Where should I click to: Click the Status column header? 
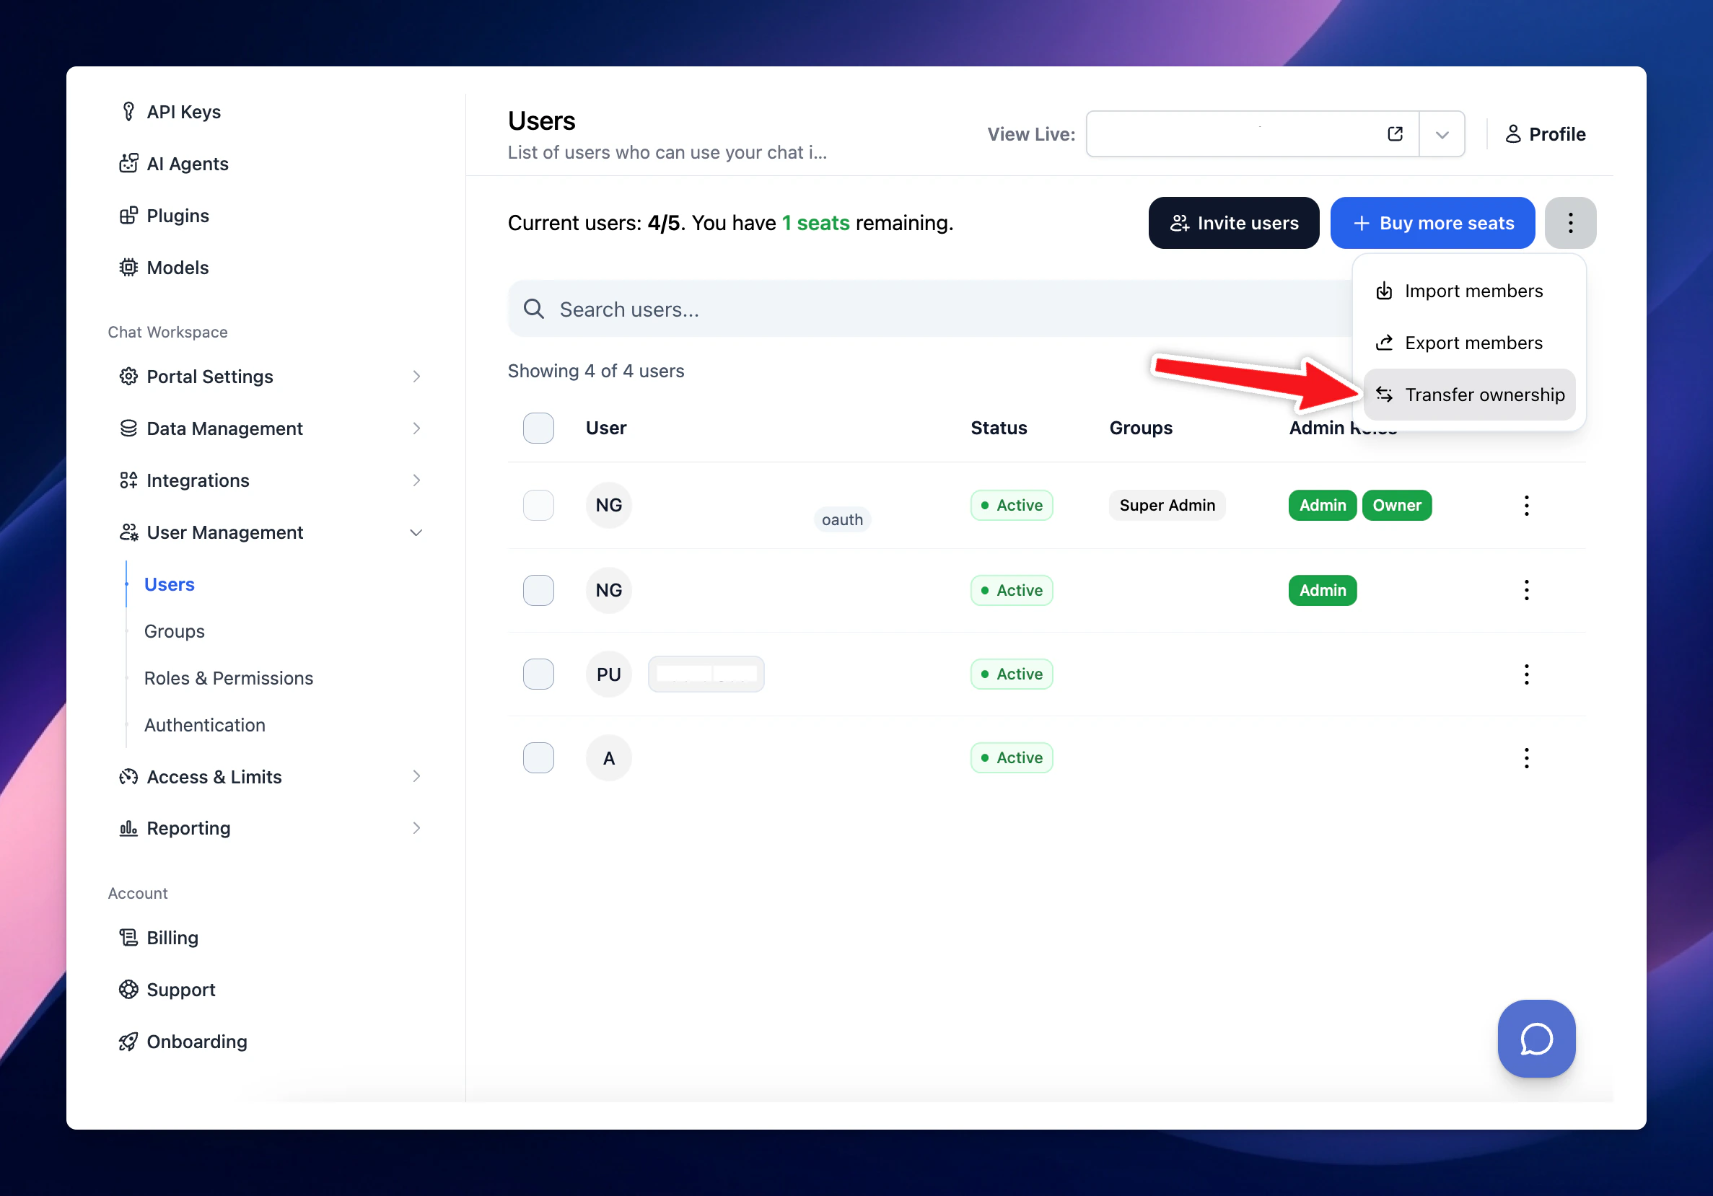998,428
